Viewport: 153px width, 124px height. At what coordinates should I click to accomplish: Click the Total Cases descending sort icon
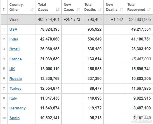click(58, 10)
